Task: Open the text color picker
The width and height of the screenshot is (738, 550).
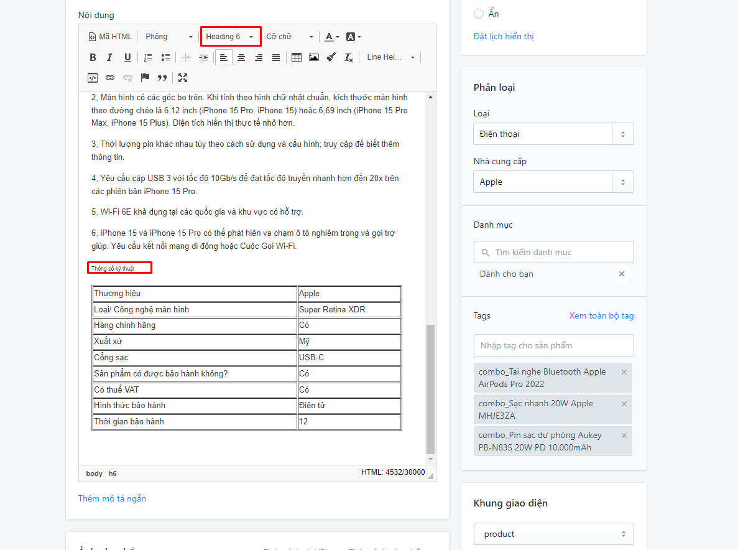Action: tap(332, 37)
